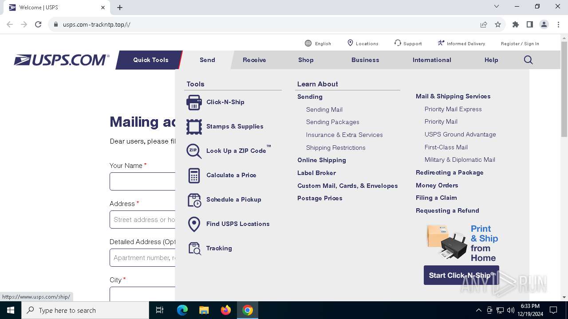Open Requesting a Refund link
Image resolution: width=568 pixels, height=319 pixels.
click(x=447, y=210)
